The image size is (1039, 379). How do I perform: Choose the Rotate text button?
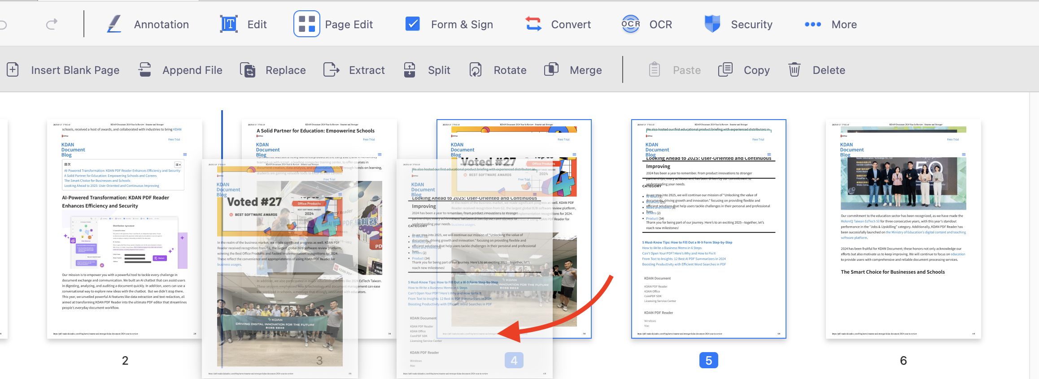pyautogui.click(x=510, y=70)
